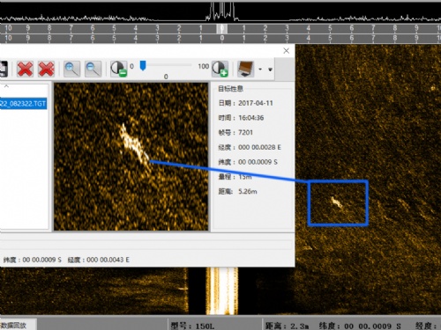Click the save icon in the target toolbar
The height and width of the screenshot is (330, 441).
click(4, 69)
